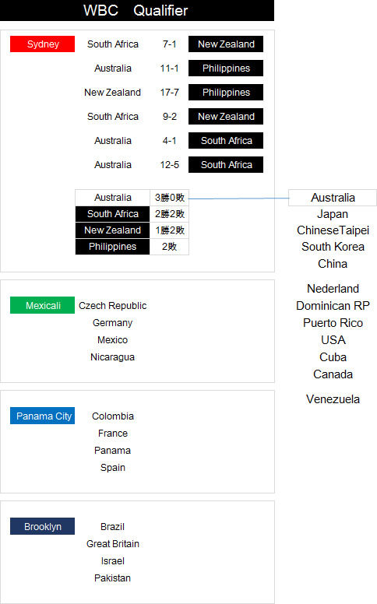Click Great Britain in Brooklyn group

coord(113,543)
